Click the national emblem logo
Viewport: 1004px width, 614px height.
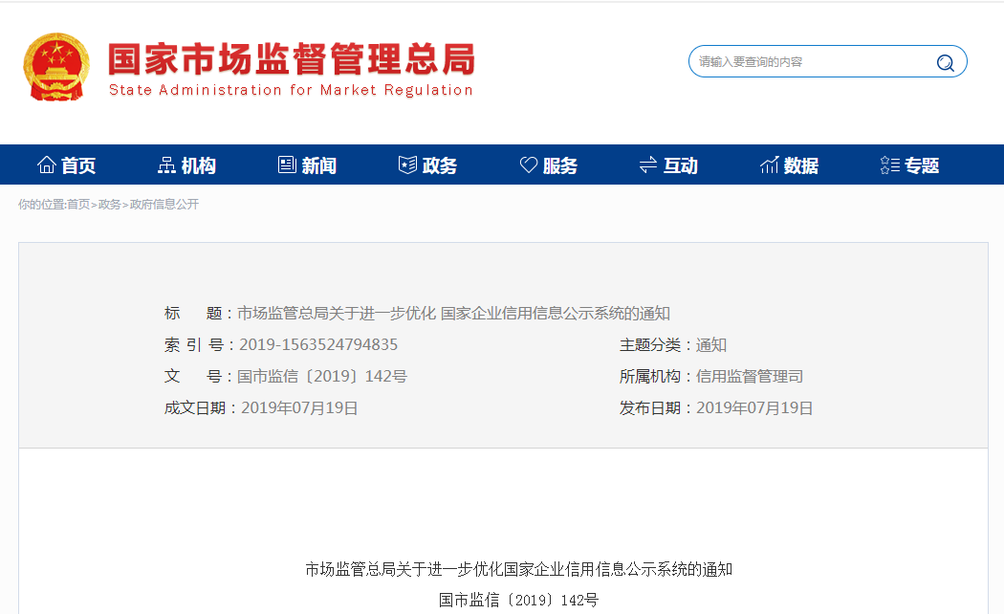click(56, 67)
